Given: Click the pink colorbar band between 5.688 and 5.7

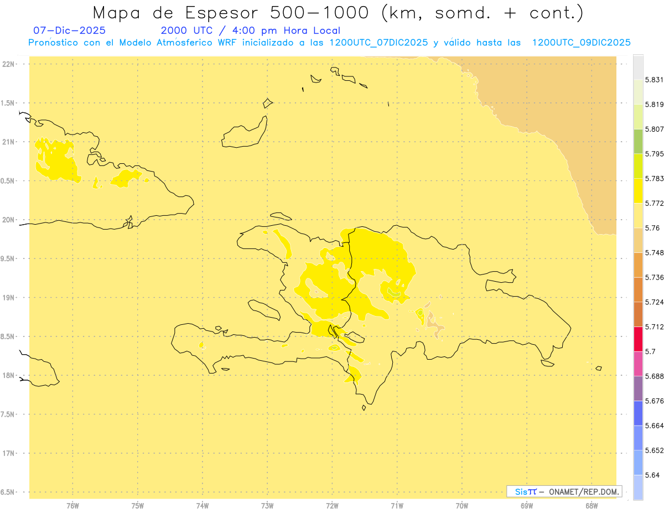Looking at the screenshot, I should [638, 364].
